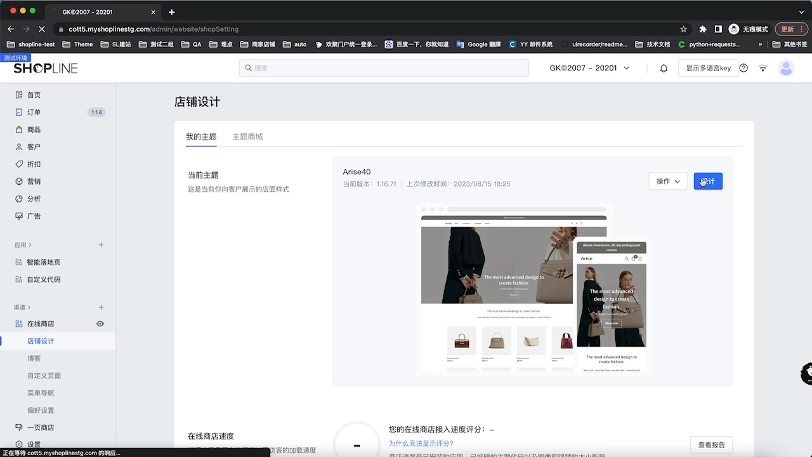This screenshot has width=812, height=457.
Task: Switch to the 主题商城 tab
Action: click(249, 136)
